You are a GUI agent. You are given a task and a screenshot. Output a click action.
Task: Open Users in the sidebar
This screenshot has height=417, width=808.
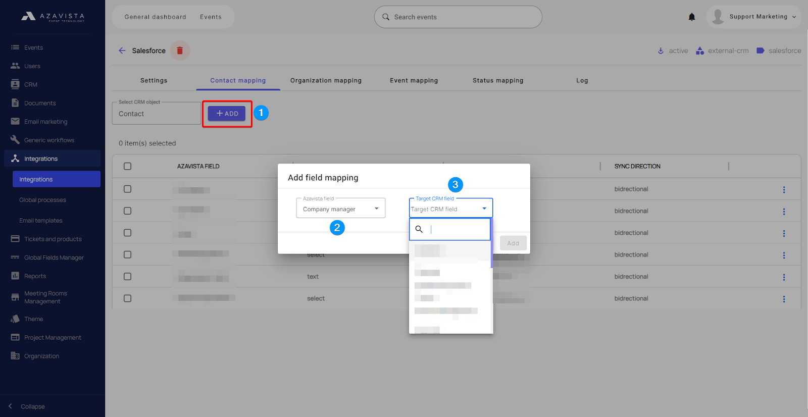pos(32,66)
